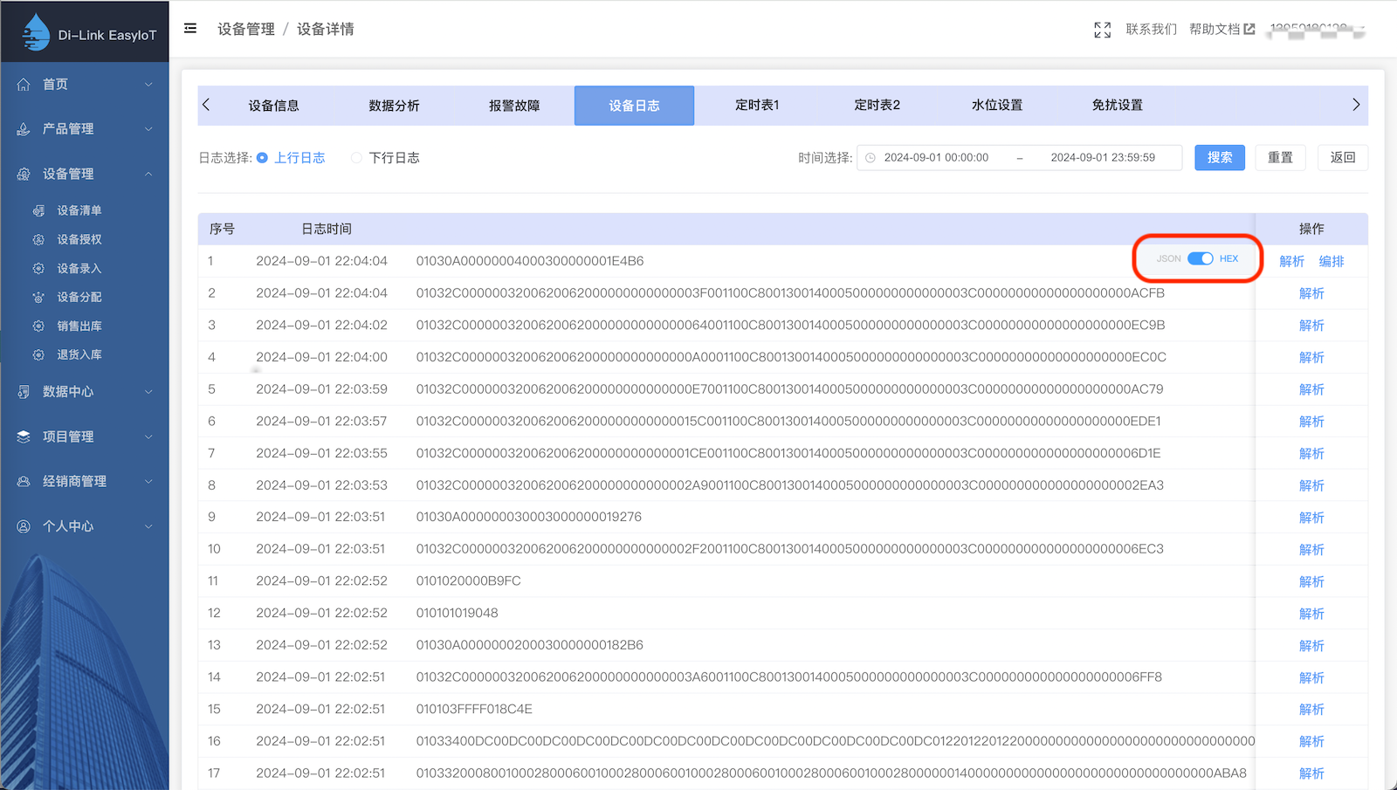Click the 设备录入 submenu icon

[38, 268]
